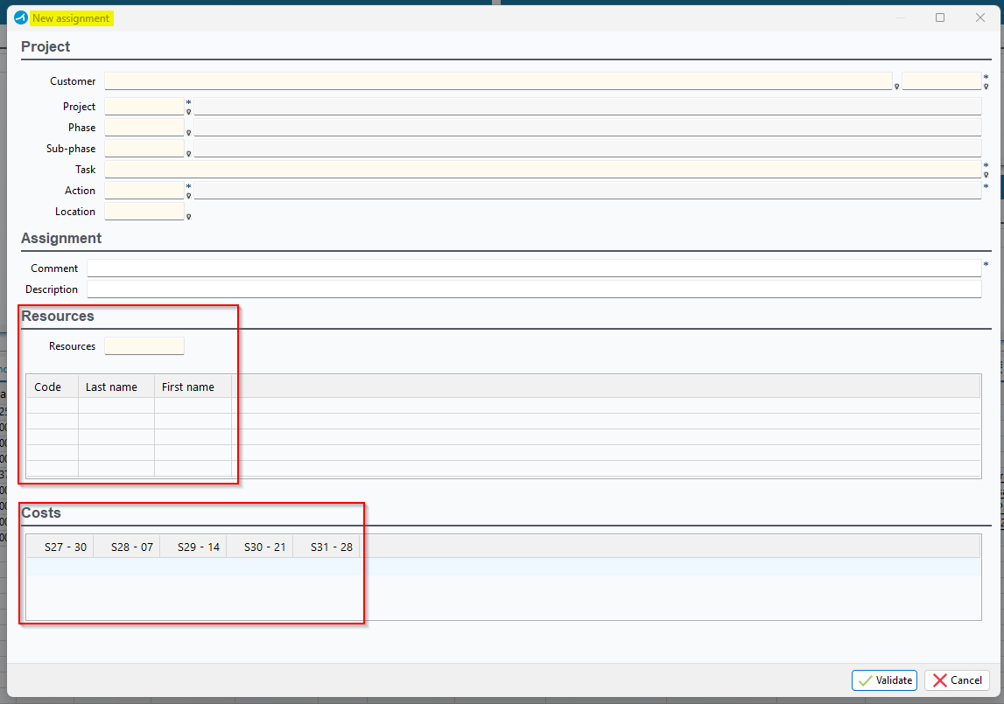1004x704 pixels.
Task: Maximize the New assignment window
Action: tap(940, 17)
